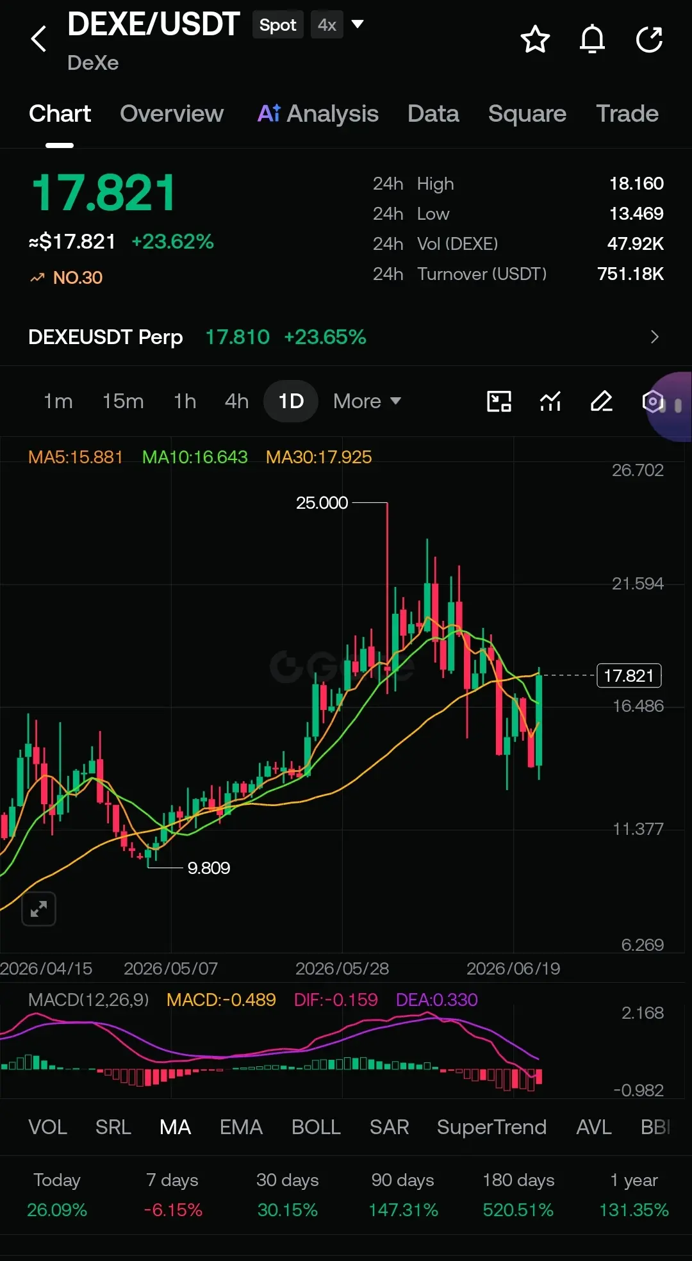
Task: Tap the Spot badge
Action: coord(277,25)
